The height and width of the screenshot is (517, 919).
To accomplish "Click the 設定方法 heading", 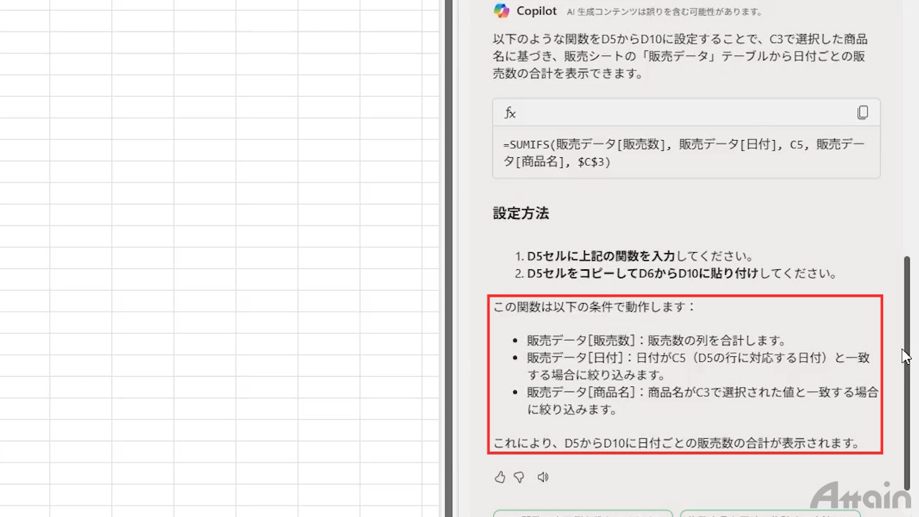I will point(521,213).
